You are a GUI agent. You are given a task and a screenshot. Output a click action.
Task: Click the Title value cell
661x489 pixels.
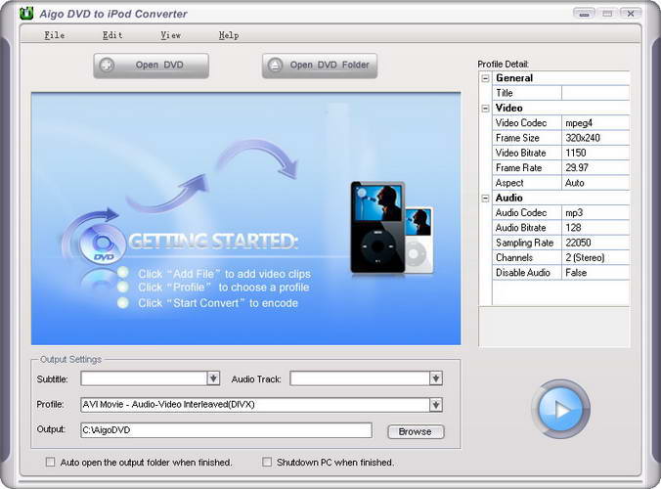coord(595,93)
